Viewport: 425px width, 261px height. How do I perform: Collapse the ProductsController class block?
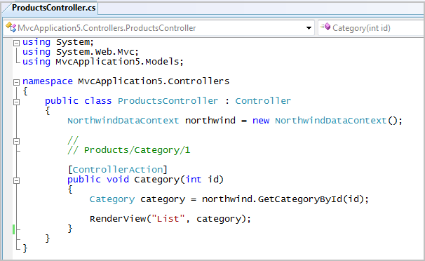pos(17,102)
